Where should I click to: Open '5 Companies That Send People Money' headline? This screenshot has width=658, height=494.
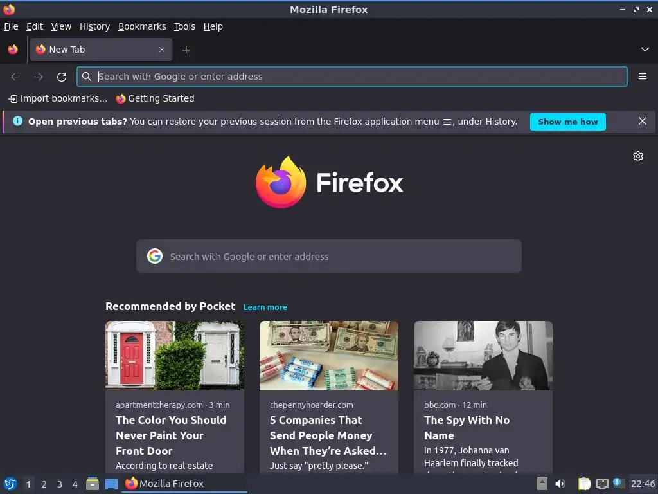[328, 435]
